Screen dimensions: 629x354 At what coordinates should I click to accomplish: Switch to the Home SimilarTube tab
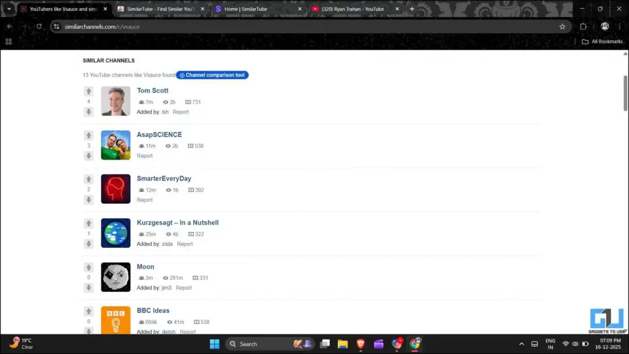[x=245, y=9]
